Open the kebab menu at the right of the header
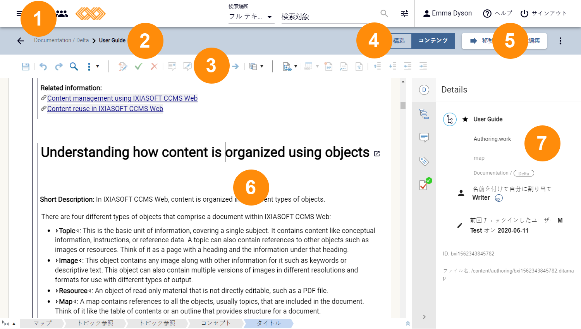Image resolution: width=581 pixels, height=329 pixels. (x=560, y=41)
